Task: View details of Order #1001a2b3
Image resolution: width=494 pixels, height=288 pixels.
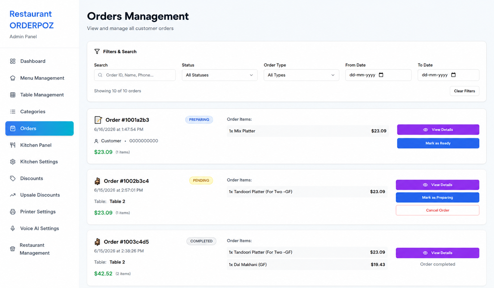Action: tap(438, 130)
